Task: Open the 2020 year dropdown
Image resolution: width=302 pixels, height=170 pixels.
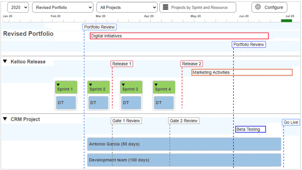Action: click(18, 8)
